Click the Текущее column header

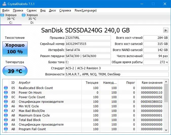[91, 83]
